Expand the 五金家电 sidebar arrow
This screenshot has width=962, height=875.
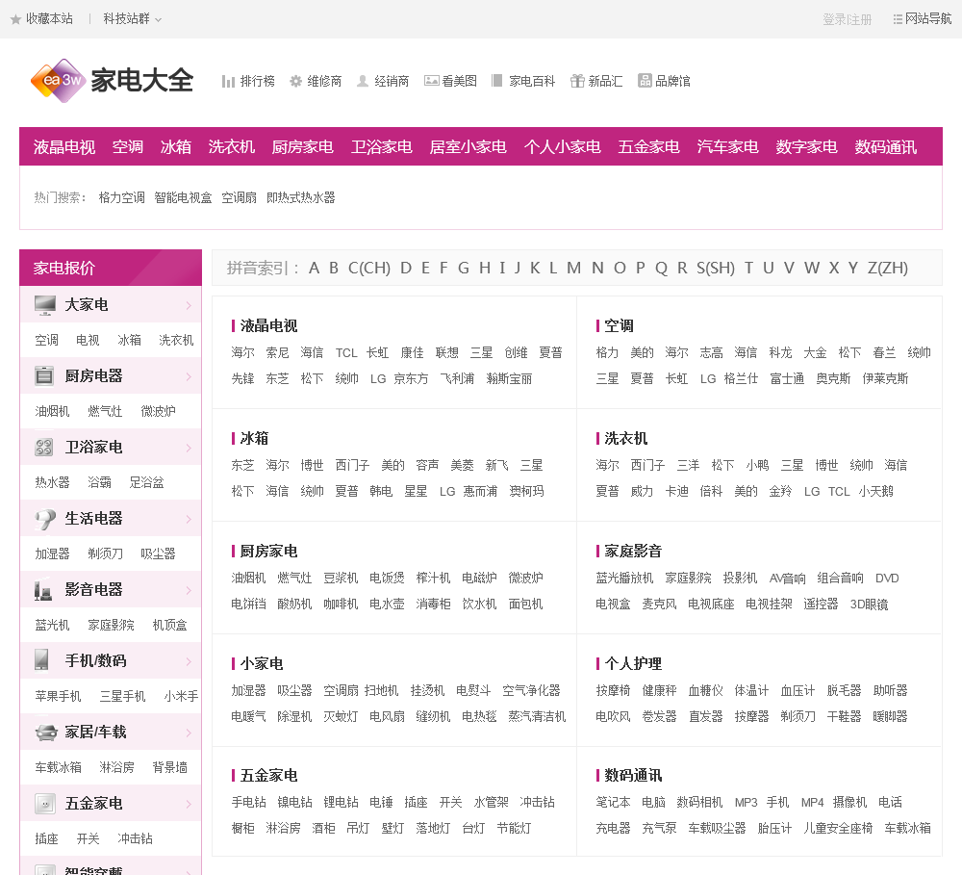point(189,804)
